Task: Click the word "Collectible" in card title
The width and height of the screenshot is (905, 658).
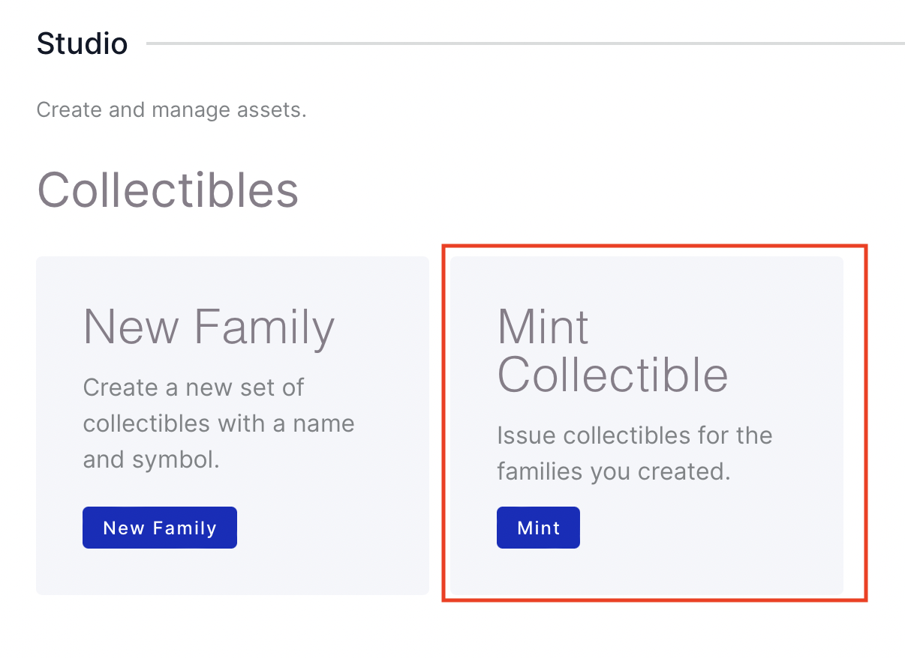Action: 612,374
